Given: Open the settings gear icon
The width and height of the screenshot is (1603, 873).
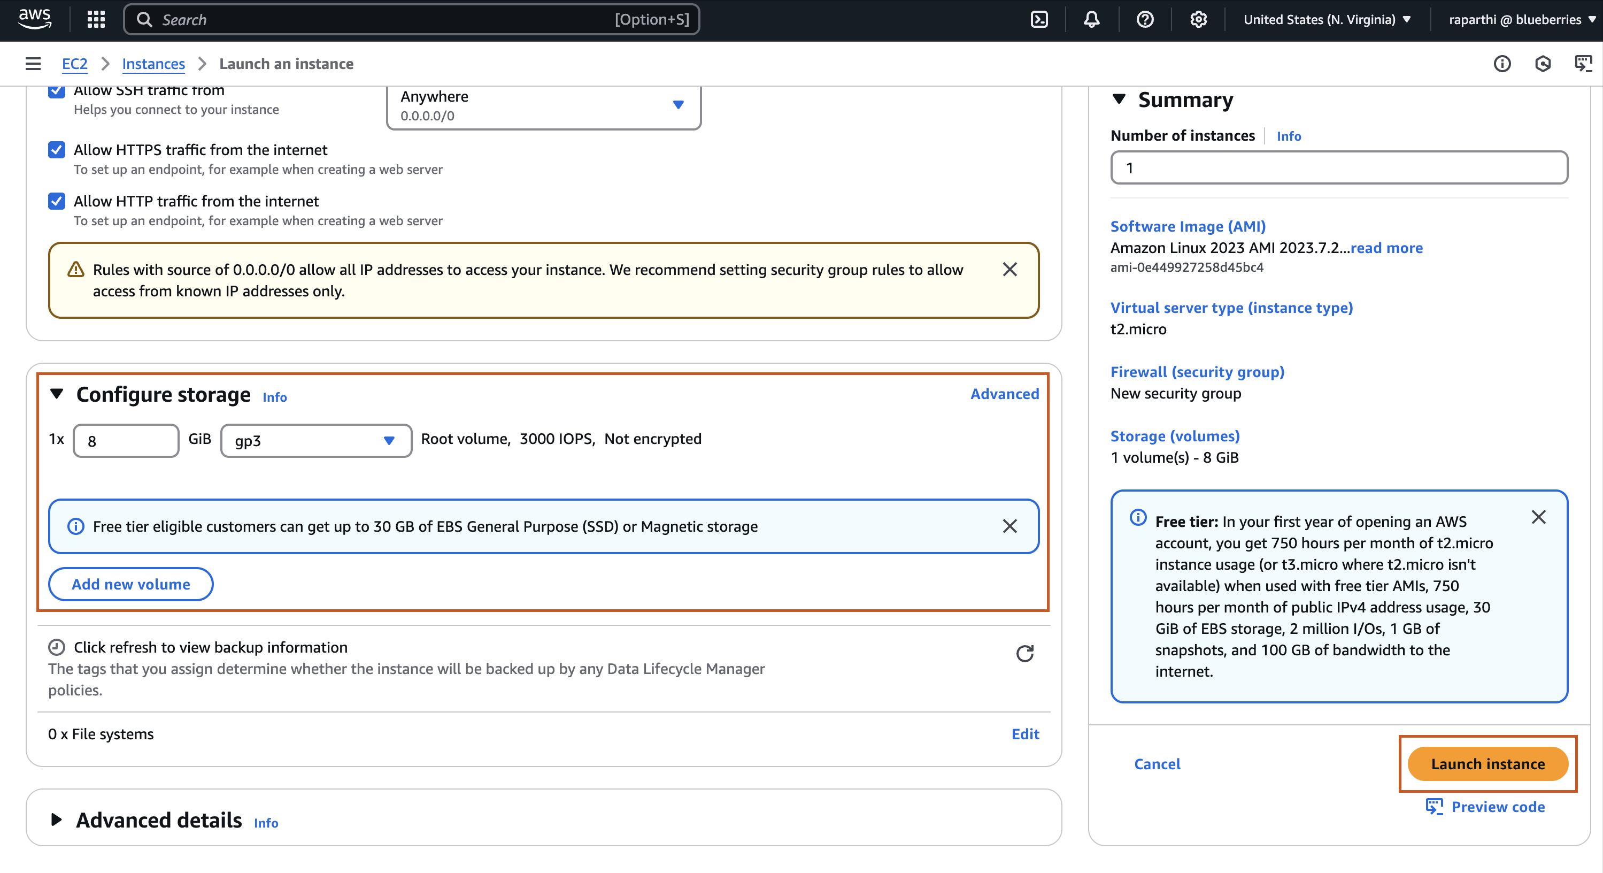Looking at the screenshot, I should click(x=1199, y=19).
